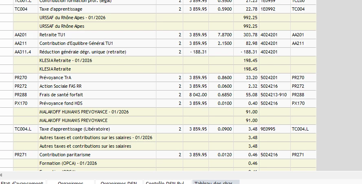Select the URSSAF du Rhône Alpes total row without date
362x184 pixels.
pyautogui.click(x=165, y=26)
